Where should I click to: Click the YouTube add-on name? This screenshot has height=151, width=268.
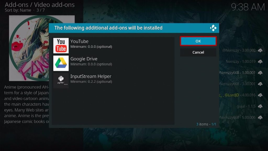(x=80, y=41)
